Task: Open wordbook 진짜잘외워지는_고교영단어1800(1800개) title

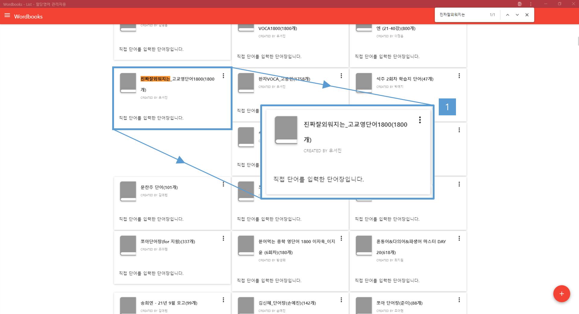Action: [177, 84]
